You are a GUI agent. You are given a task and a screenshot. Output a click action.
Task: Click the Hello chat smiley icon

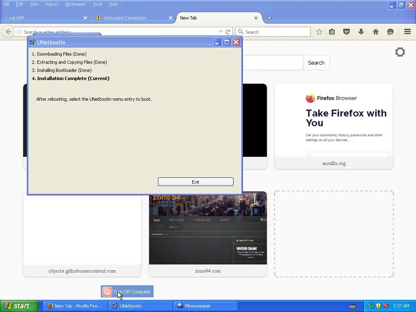coord(390,32)
